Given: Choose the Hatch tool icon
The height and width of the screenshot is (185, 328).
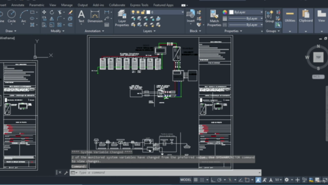Looking at the screenshot, I should [x=32, y=25].
